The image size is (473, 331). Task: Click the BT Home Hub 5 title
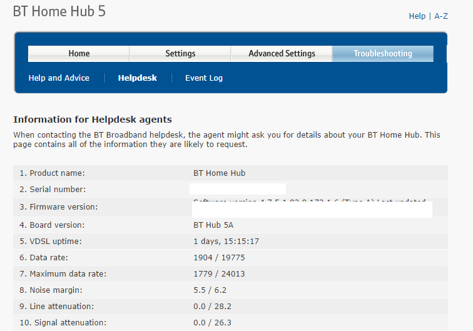[x=59, y=11]
